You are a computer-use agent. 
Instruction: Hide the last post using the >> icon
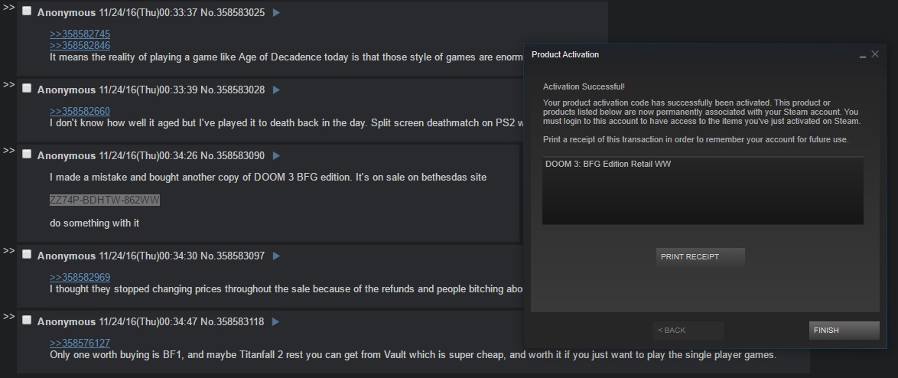coord(8,317)
